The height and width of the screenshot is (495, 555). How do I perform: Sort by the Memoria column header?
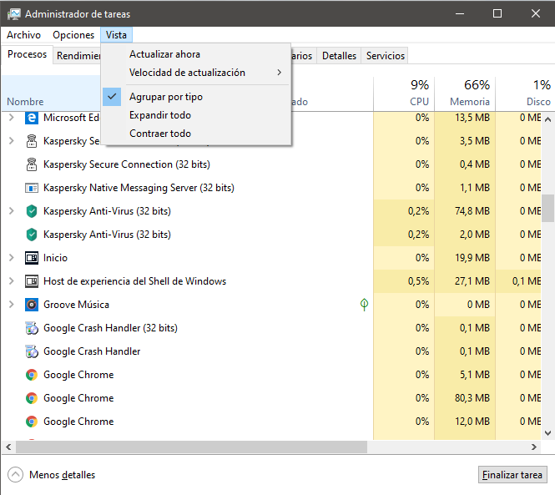[x=469, y=93]
